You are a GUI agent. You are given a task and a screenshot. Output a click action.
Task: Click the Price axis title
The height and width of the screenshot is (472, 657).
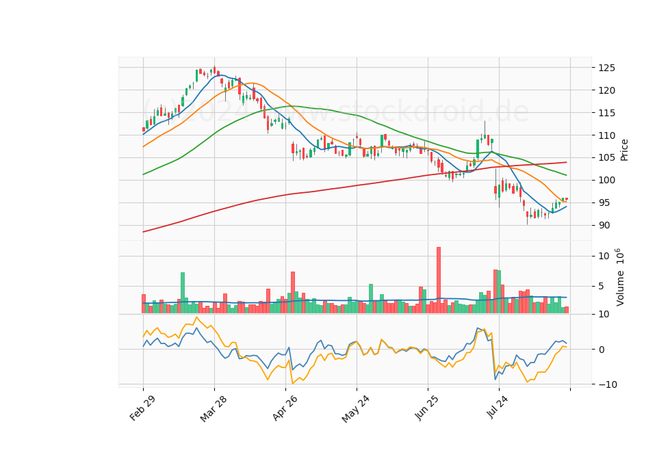pyautogui.click(x=624, y=150)
